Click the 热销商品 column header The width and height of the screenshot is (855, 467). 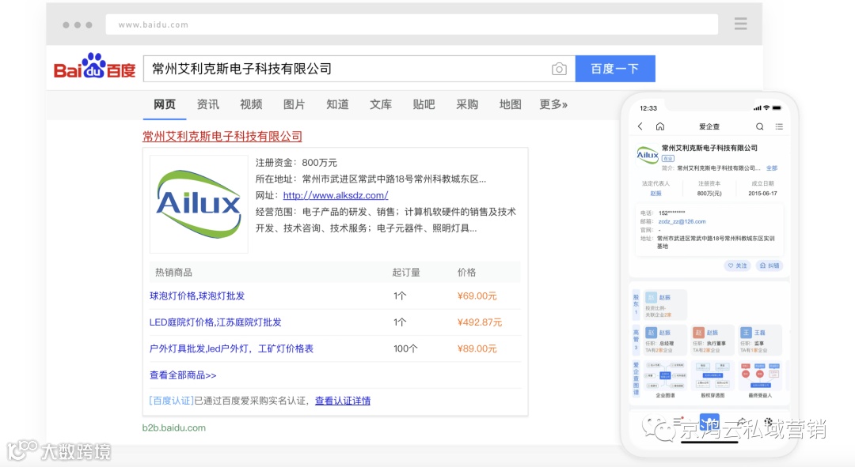coord(173,272)
